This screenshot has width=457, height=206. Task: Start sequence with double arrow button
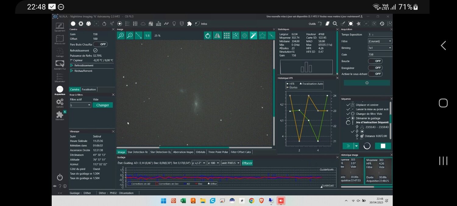(x=348, y=146)
